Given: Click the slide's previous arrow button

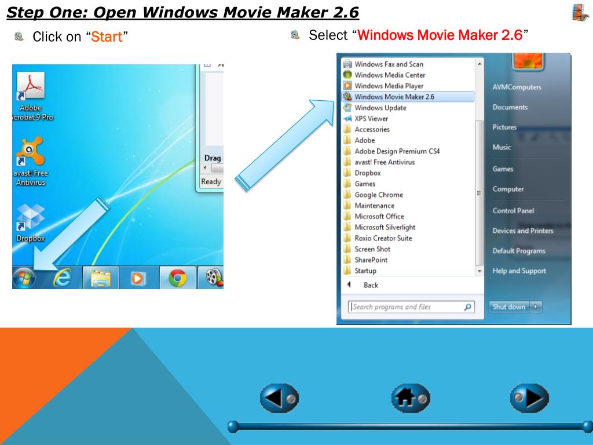Looking at the screenshot, I should click(279, 398).
